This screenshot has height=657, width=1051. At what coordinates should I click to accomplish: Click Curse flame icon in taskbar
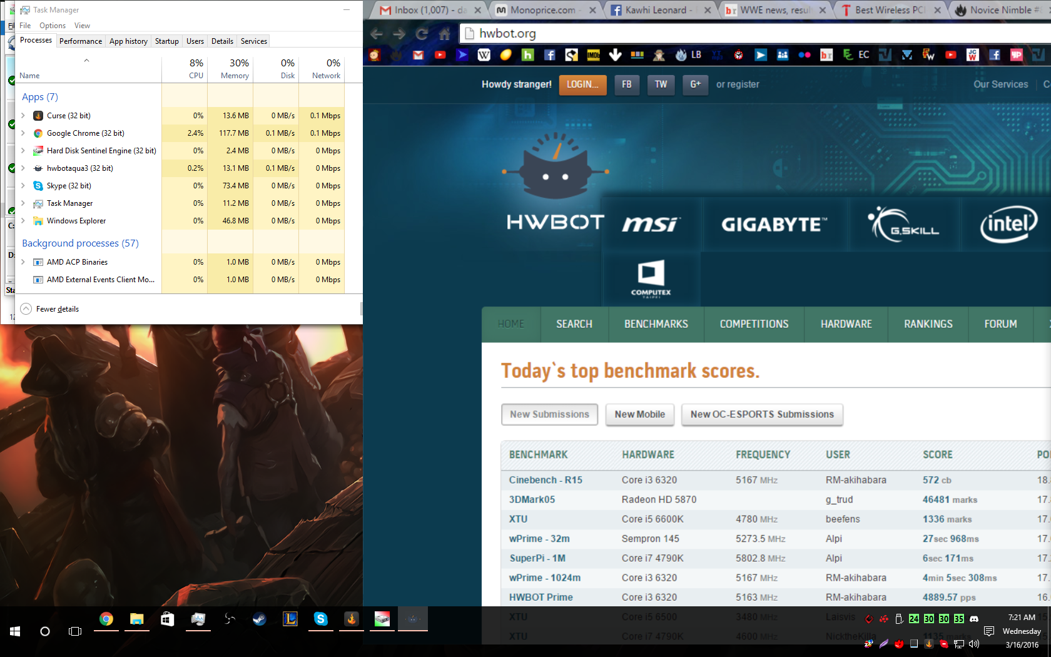(352, 619)
